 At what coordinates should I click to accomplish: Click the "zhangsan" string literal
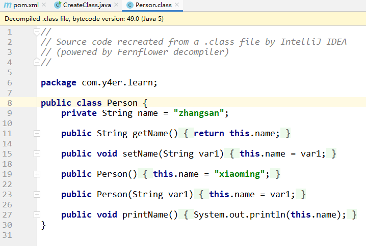click(x=199, y=113)
